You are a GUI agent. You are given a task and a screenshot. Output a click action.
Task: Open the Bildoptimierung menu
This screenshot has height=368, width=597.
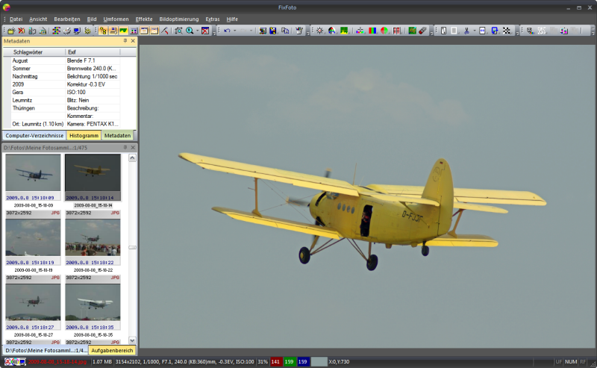[179, 19]
